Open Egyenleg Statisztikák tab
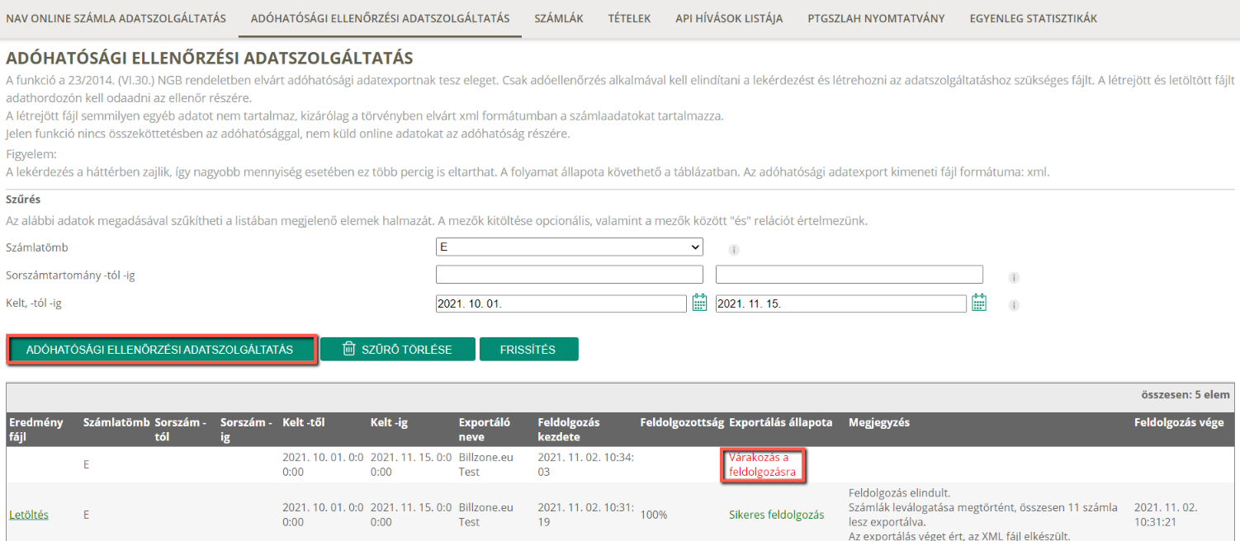1240x541 pixels. pyautogui.click(x=1034, y=18)
